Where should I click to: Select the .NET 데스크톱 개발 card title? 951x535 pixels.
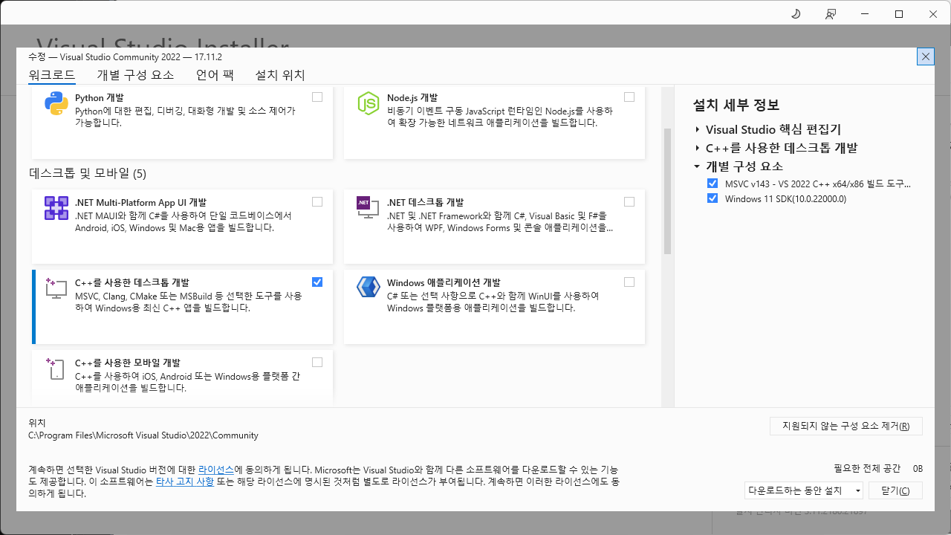click(426, 202)
